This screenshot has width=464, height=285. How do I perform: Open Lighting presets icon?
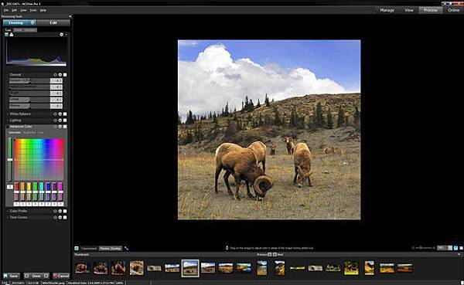click(x=60, y=120)
